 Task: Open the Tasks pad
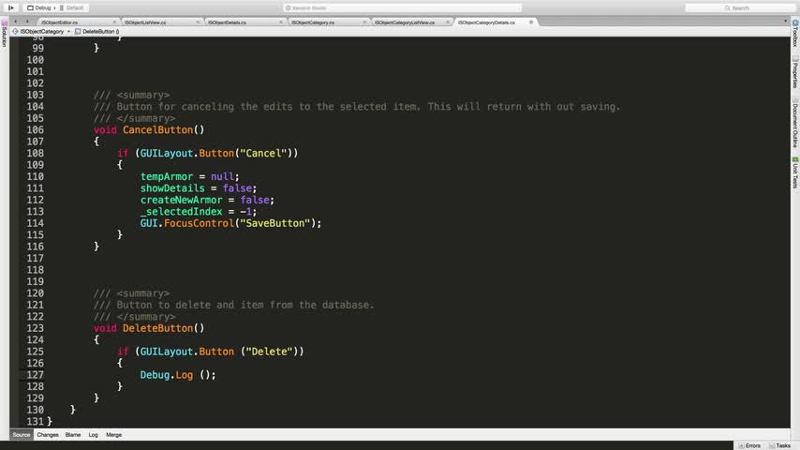coord(780,445)
